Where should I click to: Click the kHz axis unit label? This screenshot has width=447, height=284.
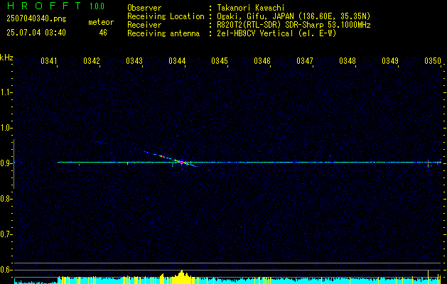[x=6, y=58]
